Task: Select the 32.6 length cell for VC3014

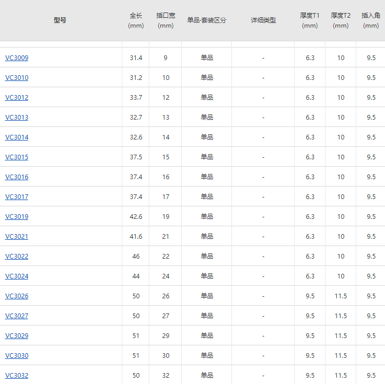Action: tap(136, 137)
